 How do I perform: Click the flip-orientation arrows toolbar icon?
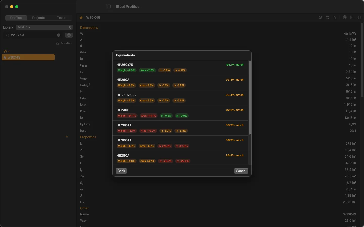(320, 17)
